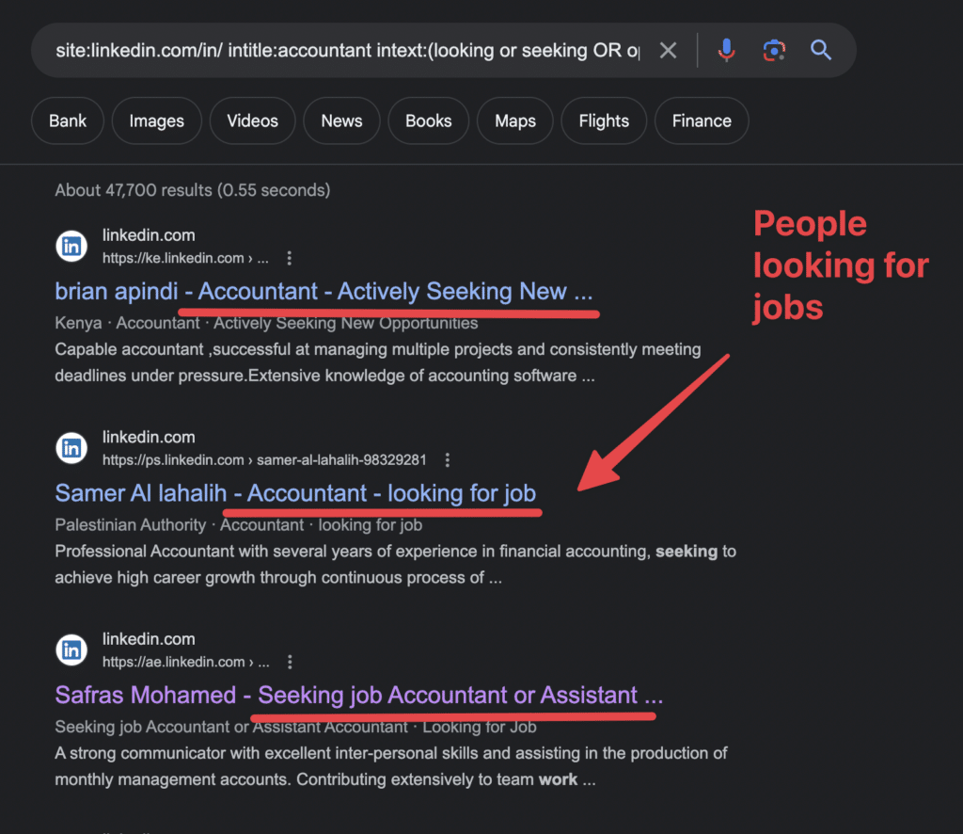Start voice search with microphone icon

[x=727, y=50]
